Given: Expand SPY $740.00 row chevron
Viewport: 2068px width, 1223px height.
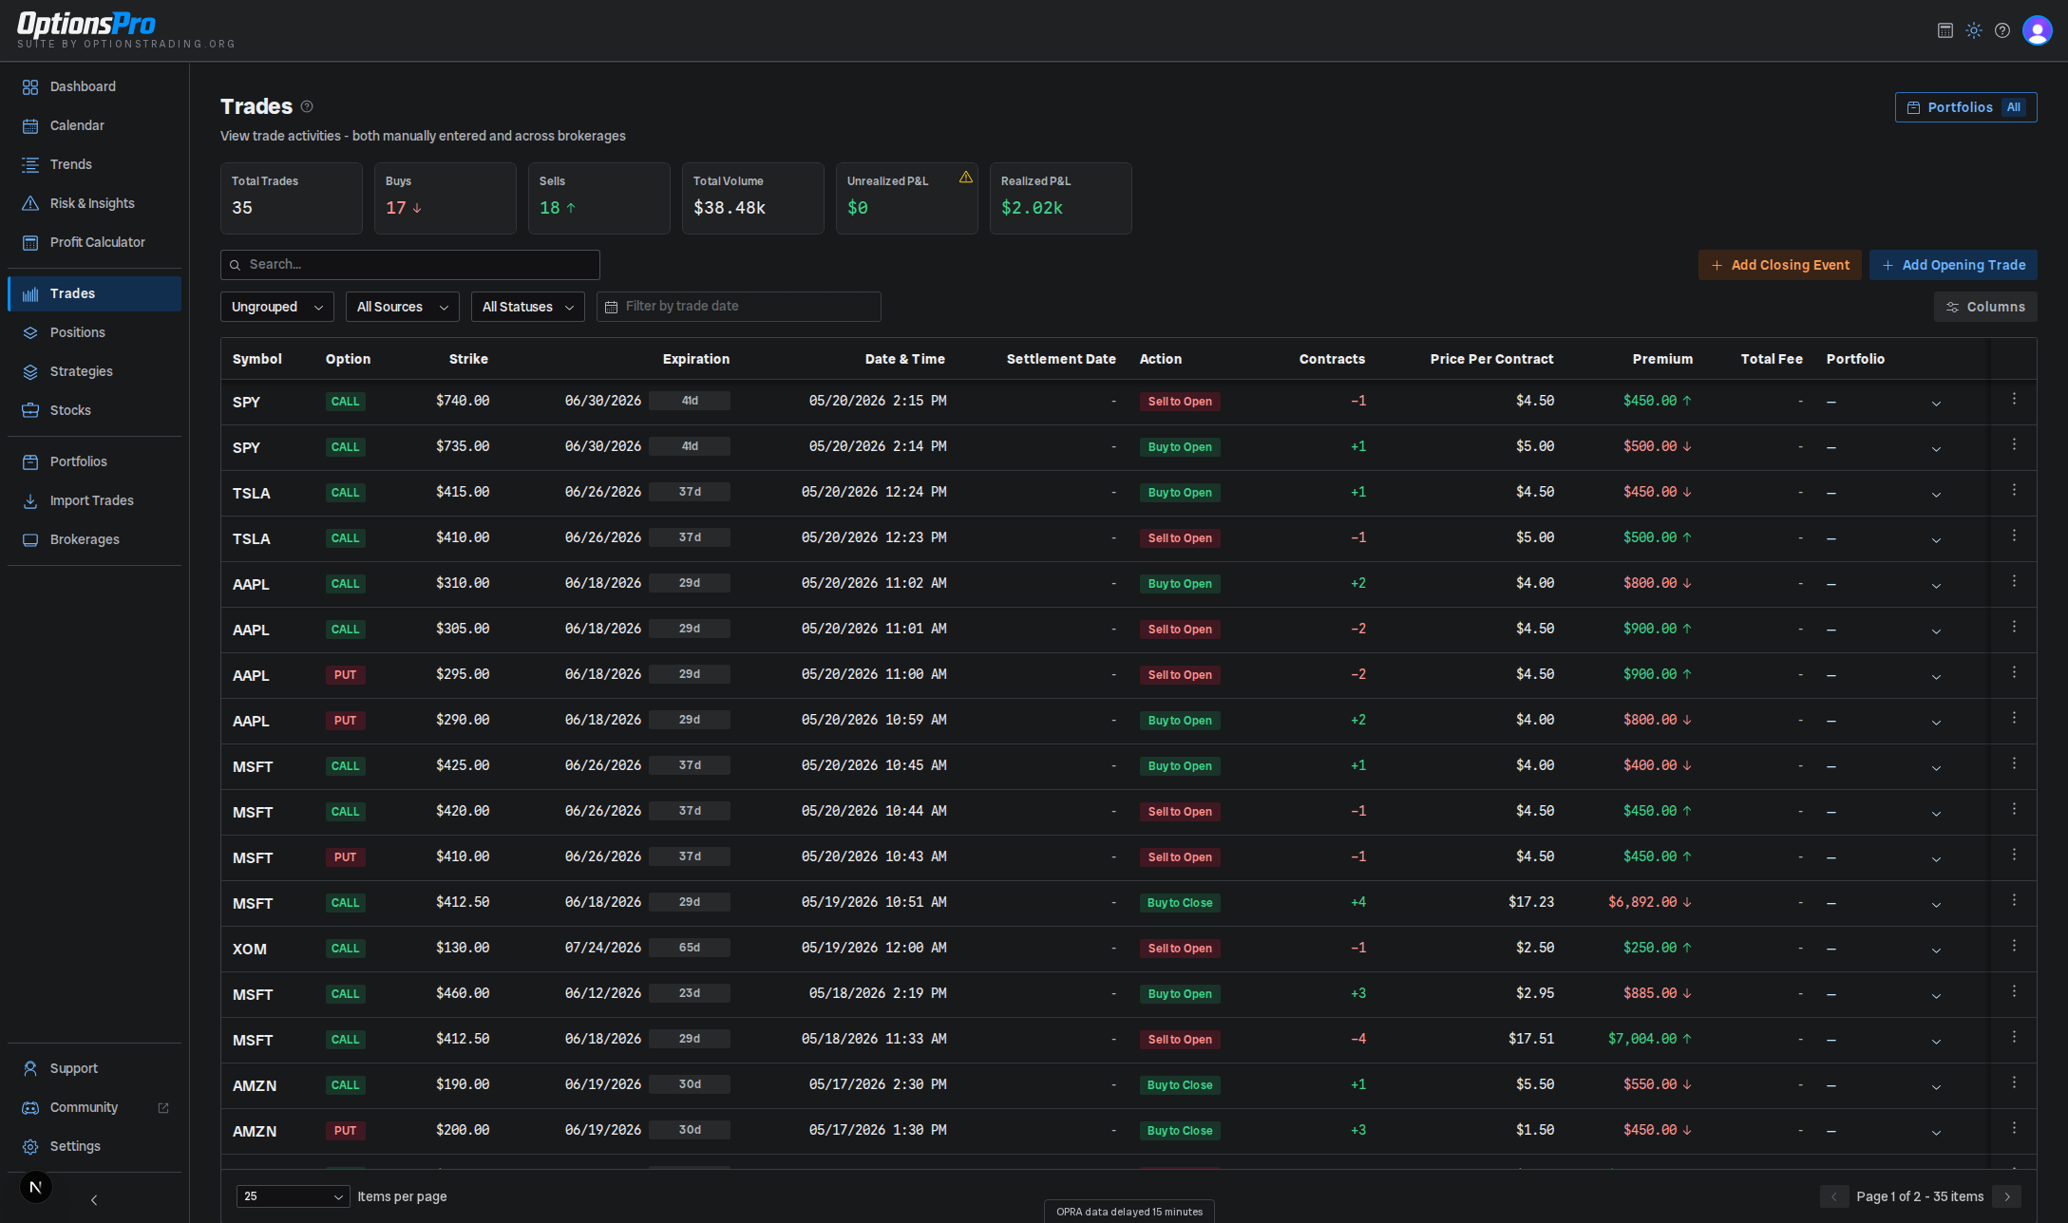Looking at the screenshot, I should [x=1936, y=404].
